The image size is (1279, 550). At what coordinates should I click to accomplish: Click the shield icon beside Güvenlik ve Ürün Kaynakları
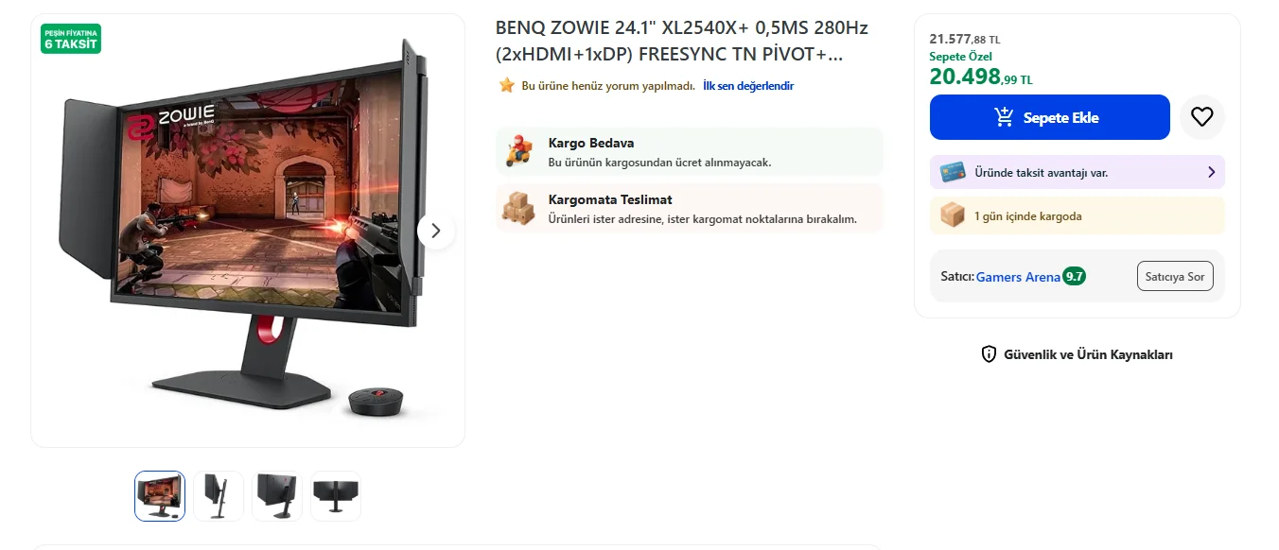pos(989,354)
